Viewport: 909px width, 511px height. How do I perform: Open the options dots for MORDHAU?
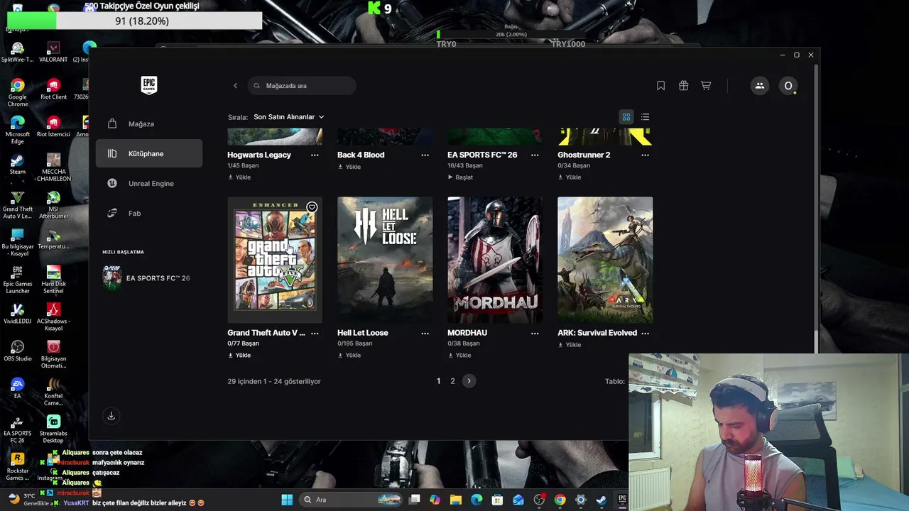click(x=535, y=333)
